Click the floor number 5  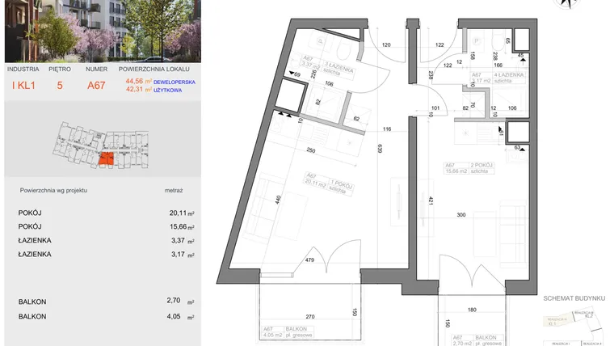[x=60, y=86]
